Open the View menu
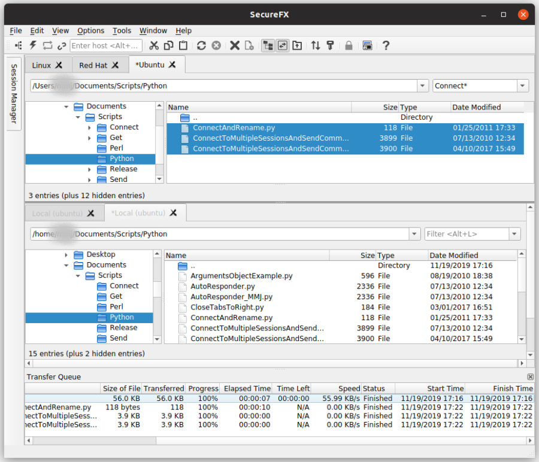This screenshot has width=539, height=462. click(60, 31)
